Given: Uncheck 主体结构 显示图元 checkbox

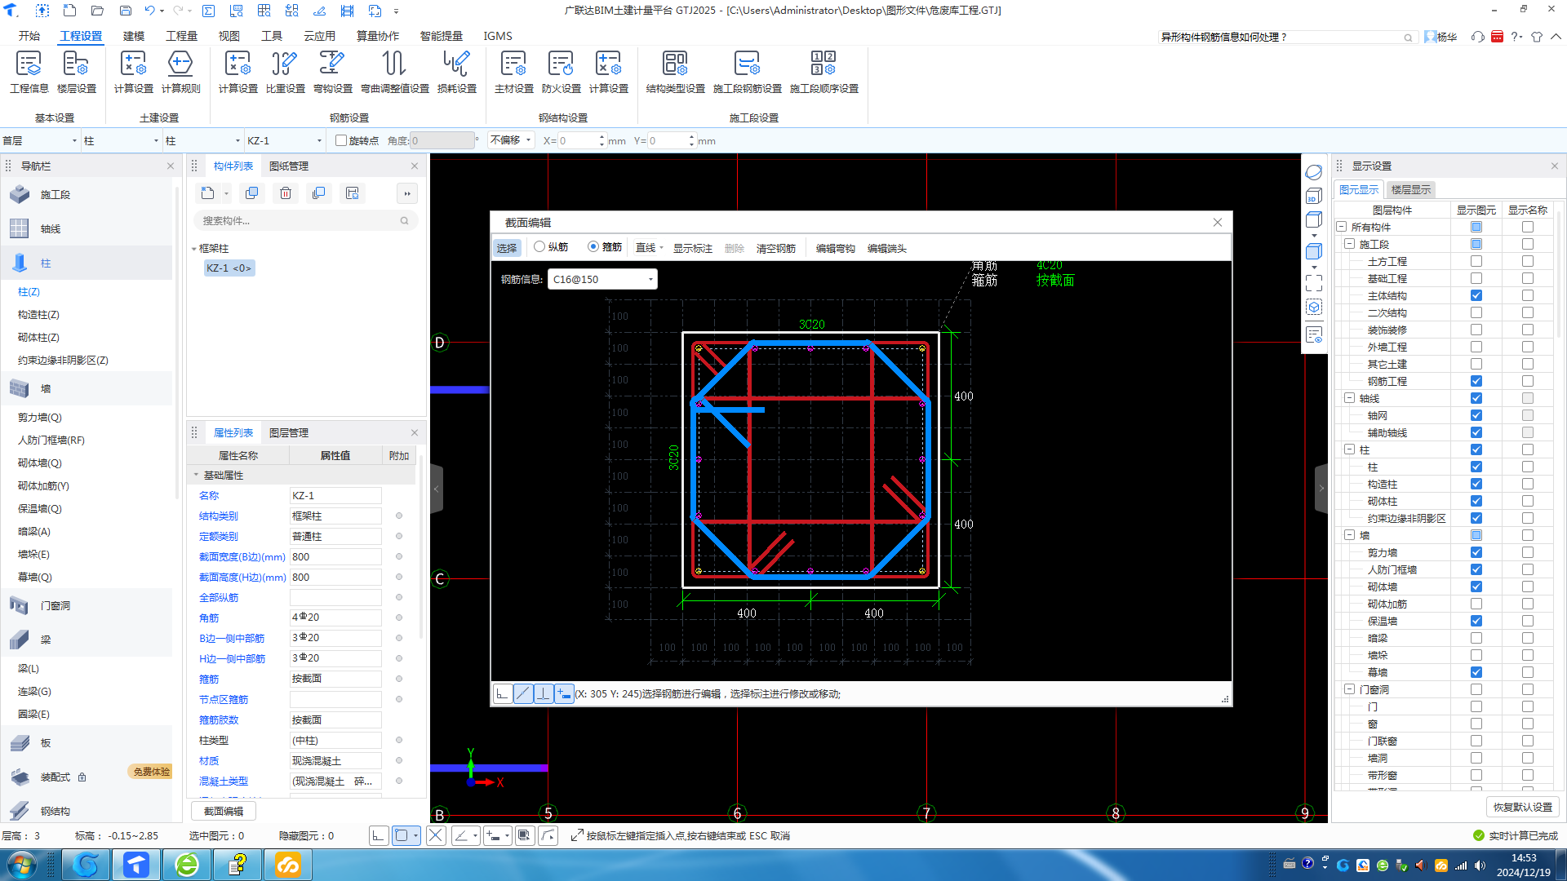Looking at the screenshot, I should click(x=1476, y=295).
